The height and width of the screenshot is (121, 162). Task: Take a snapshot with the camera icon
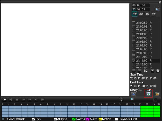132,99
